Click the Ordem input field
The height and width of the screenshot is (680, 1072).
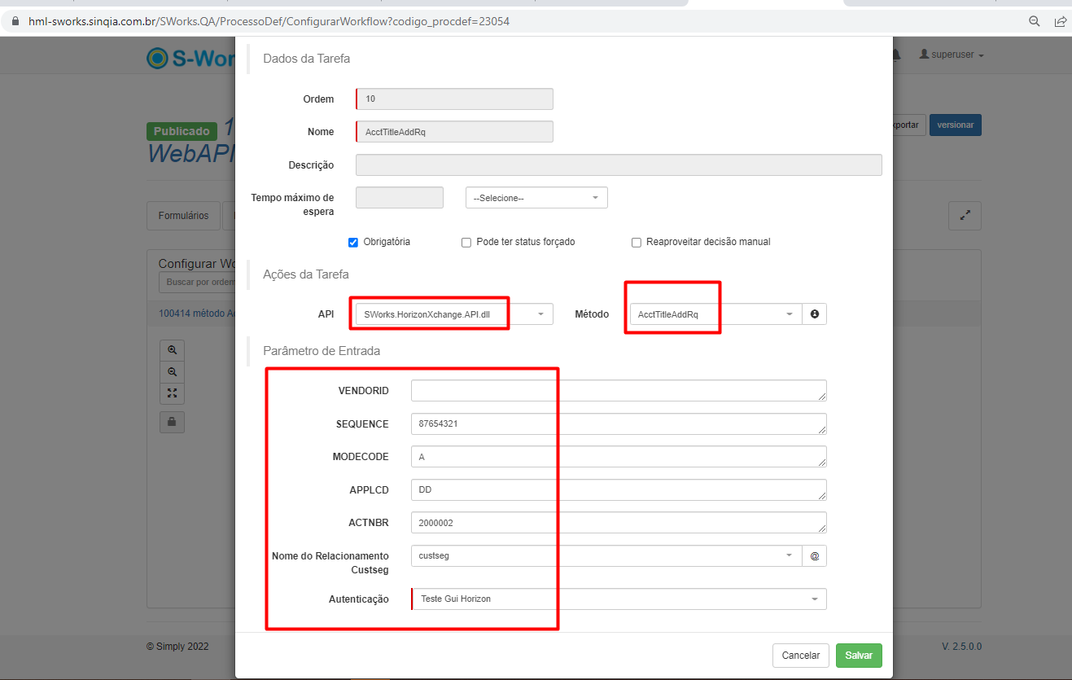pos(454,99)
